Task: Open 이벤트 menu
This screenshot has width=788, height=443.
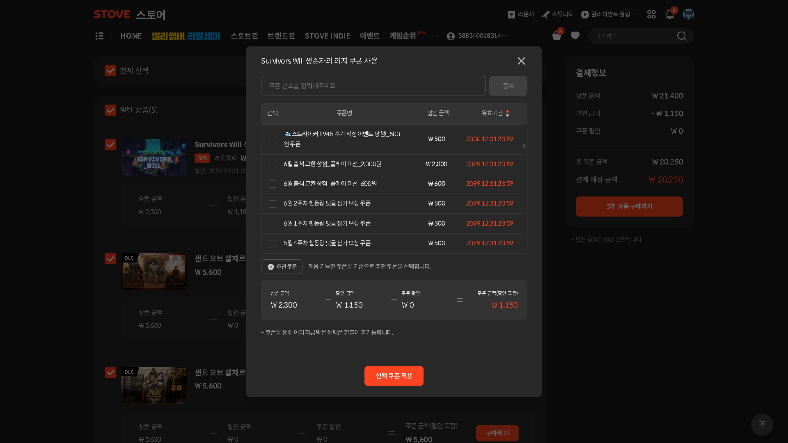Action: 369,36
